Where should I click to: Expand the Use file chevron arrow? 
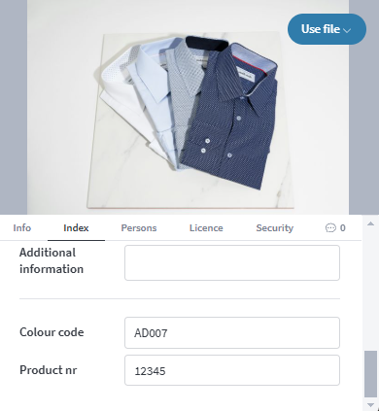[x=347, y=30]
